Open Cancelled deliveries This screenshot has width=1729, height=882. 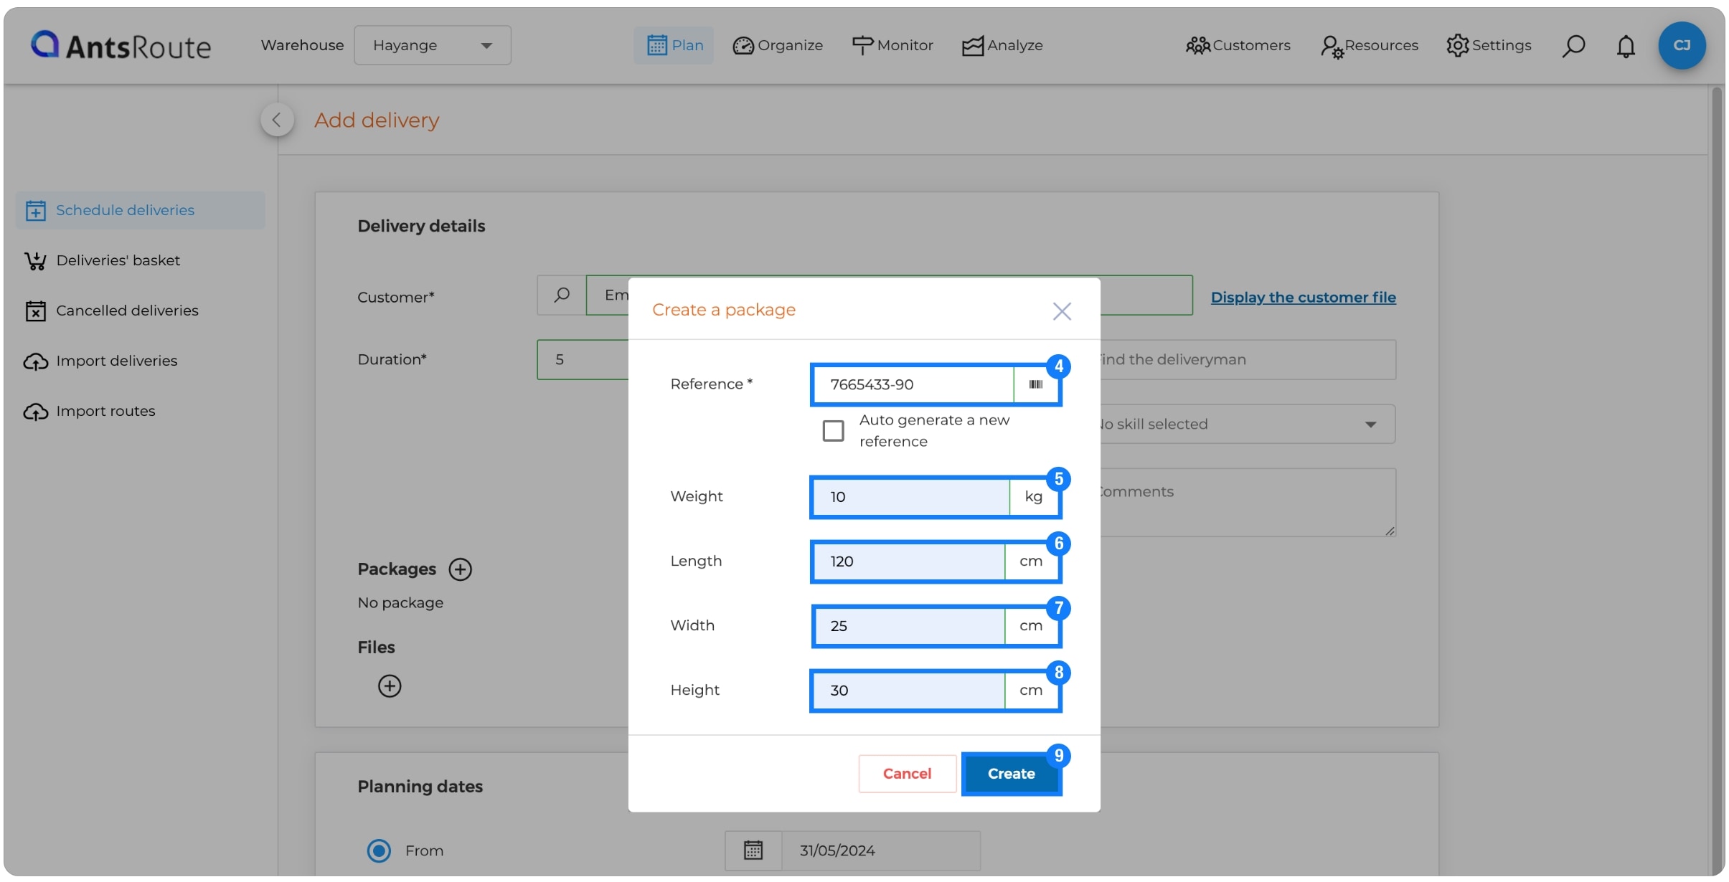click(112, 310)
